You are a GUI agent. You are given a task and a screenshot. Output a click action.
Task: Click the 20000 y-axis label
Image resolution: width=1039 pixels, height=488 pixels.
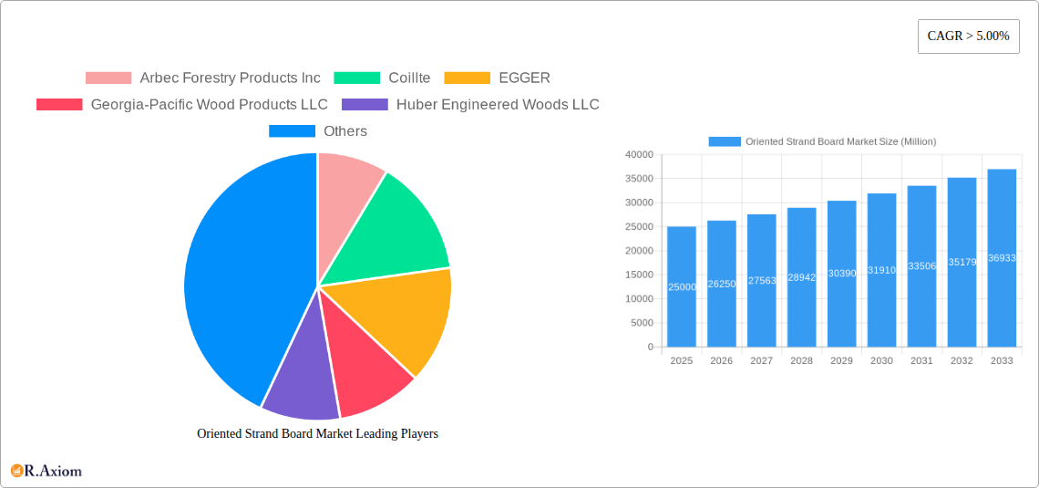[639, 251]
